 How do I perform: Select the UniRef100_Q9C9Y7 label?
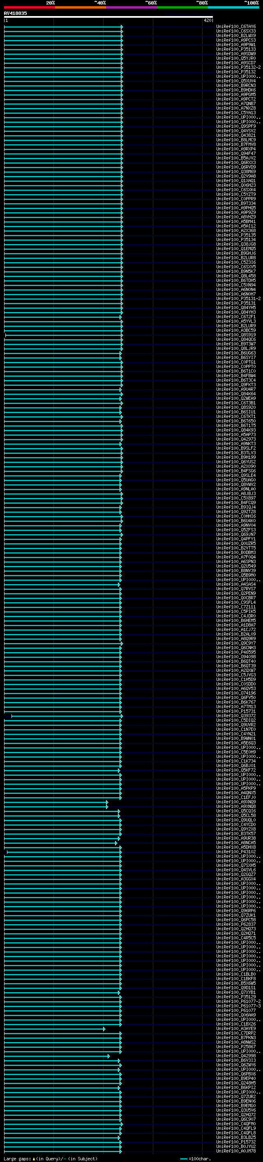(x=236, y=643)
